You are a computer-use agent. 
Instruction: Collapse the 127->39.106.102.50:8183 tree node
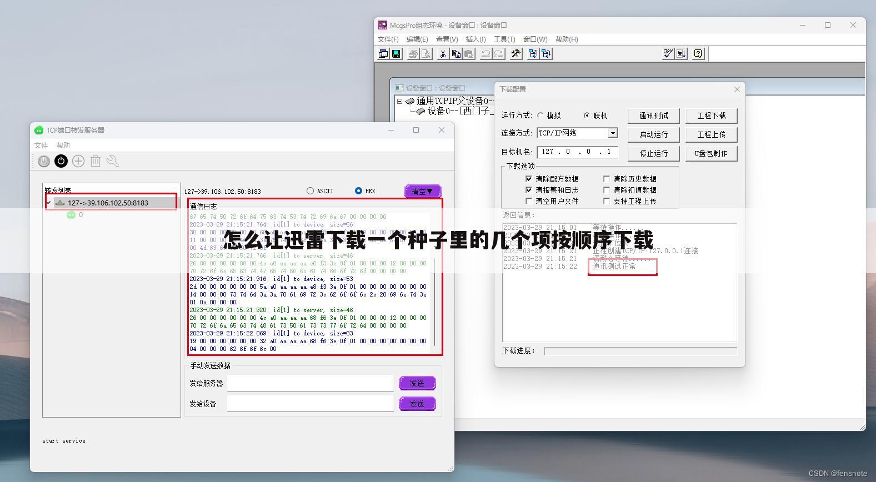click(x=49, y=203)
